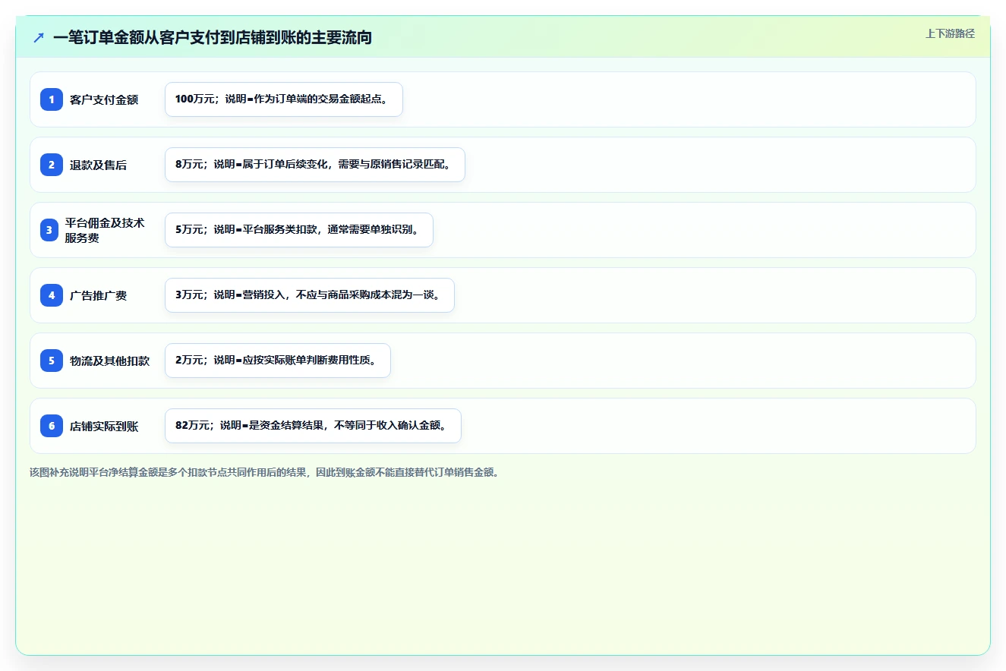This screenshot has width=1006, height=671.
Task: Click the 2万元 logistics description box
Action: pyautogui.click(x=278, y=361)
